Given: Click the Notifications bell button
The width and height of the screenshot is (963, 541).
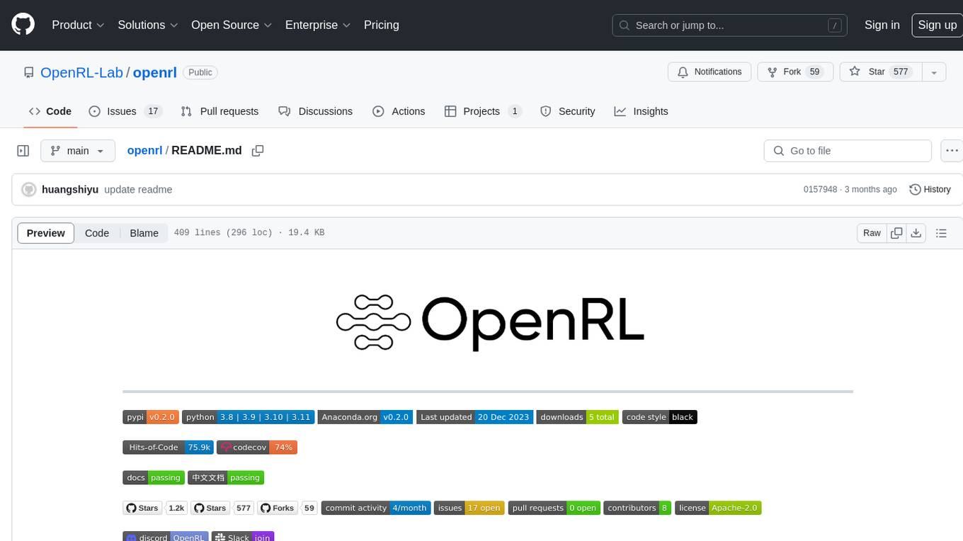Looking at the screenshot, I should click(x=710, y=72).
